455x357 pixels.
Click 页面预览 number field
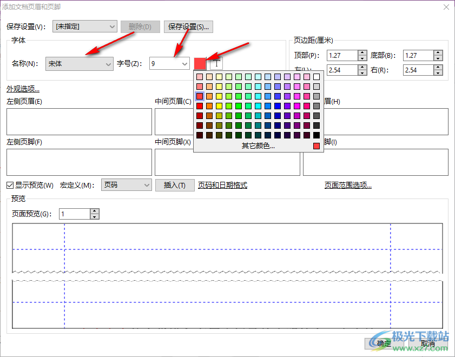pyautogui.click(x=75, y=214)
